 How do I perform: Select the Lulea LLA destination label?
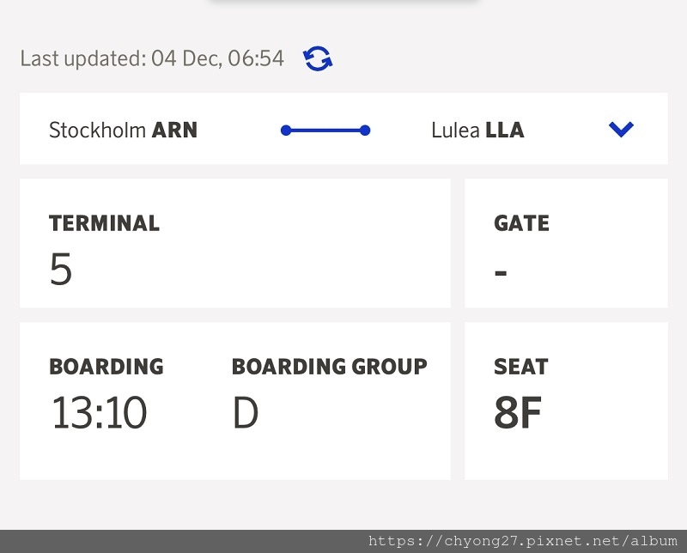(x=477, y=131)
